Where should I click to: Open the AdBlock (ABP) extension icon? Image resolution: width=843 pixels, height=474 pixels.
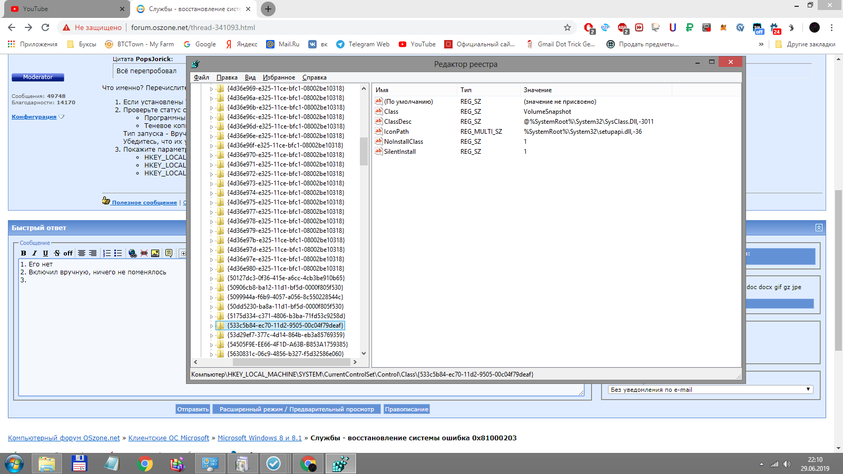tap(623, 27)
